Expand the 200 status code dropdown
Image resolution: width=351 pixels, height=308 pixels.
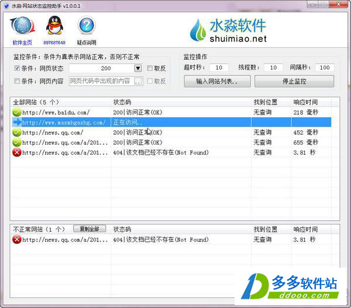(138, 69)
